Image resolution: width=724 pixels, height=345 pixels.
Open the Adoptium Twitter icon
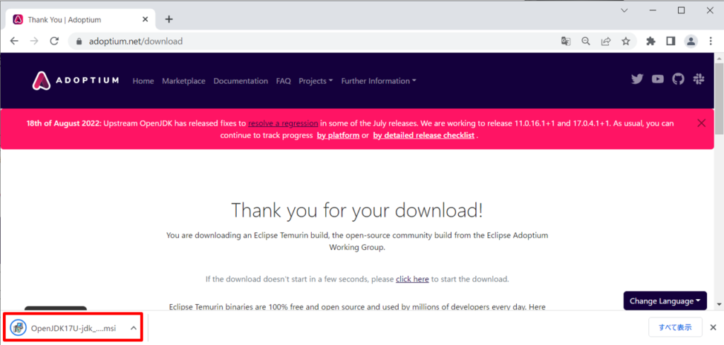coord(637,79)
